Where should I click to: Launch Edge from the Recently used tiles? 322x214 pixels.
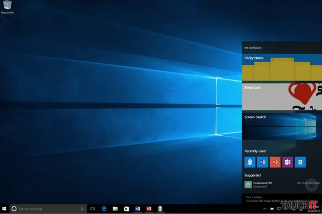tap(300, 162)
